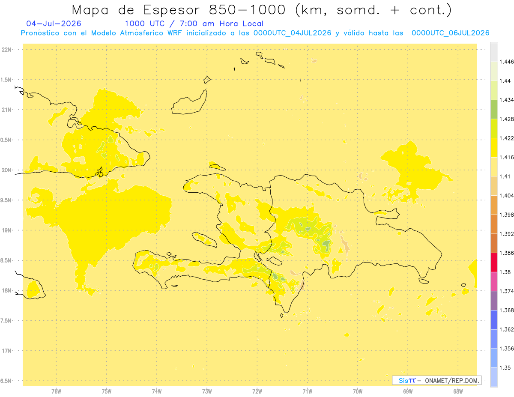
Task: Click the colorbar value '1.386'
Action: coord(507,253)
